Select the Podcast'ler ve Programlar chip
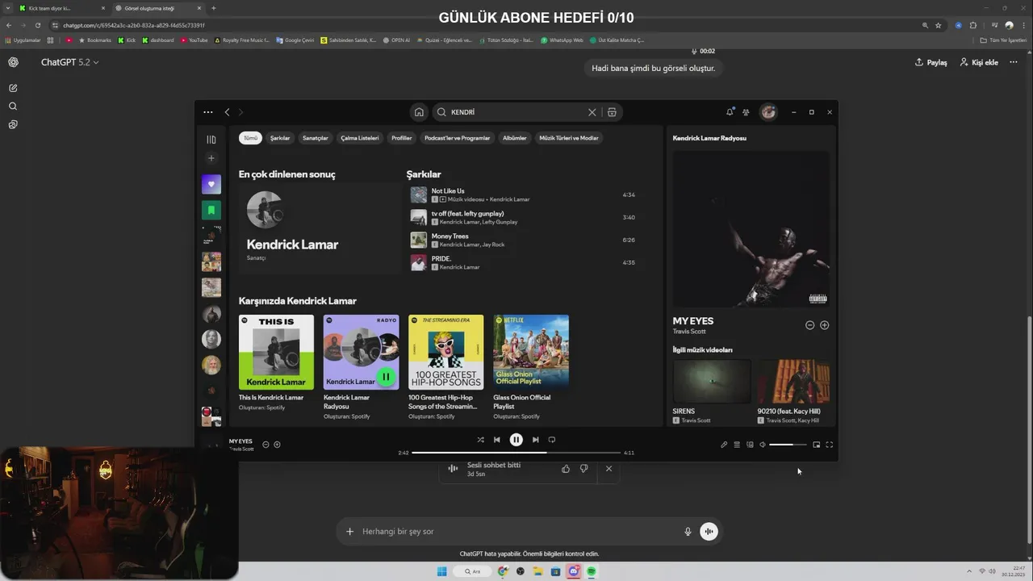The image size is (1033, 581). tap(457, 138)
